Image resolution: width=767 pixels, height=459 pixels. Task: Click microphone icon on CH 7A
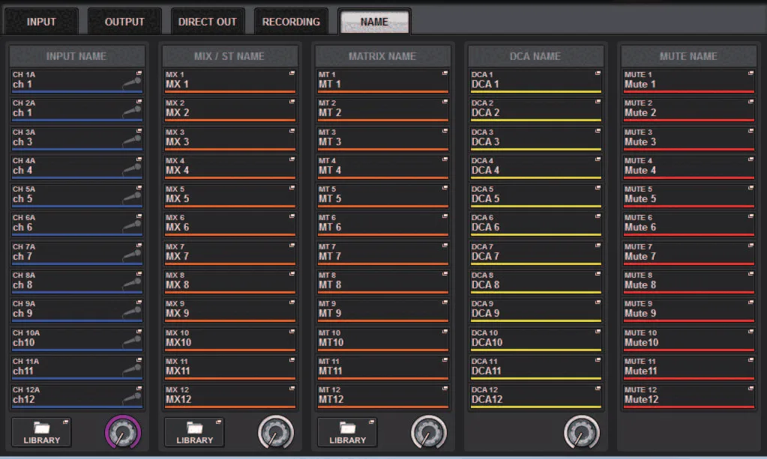tap(132, 255)
